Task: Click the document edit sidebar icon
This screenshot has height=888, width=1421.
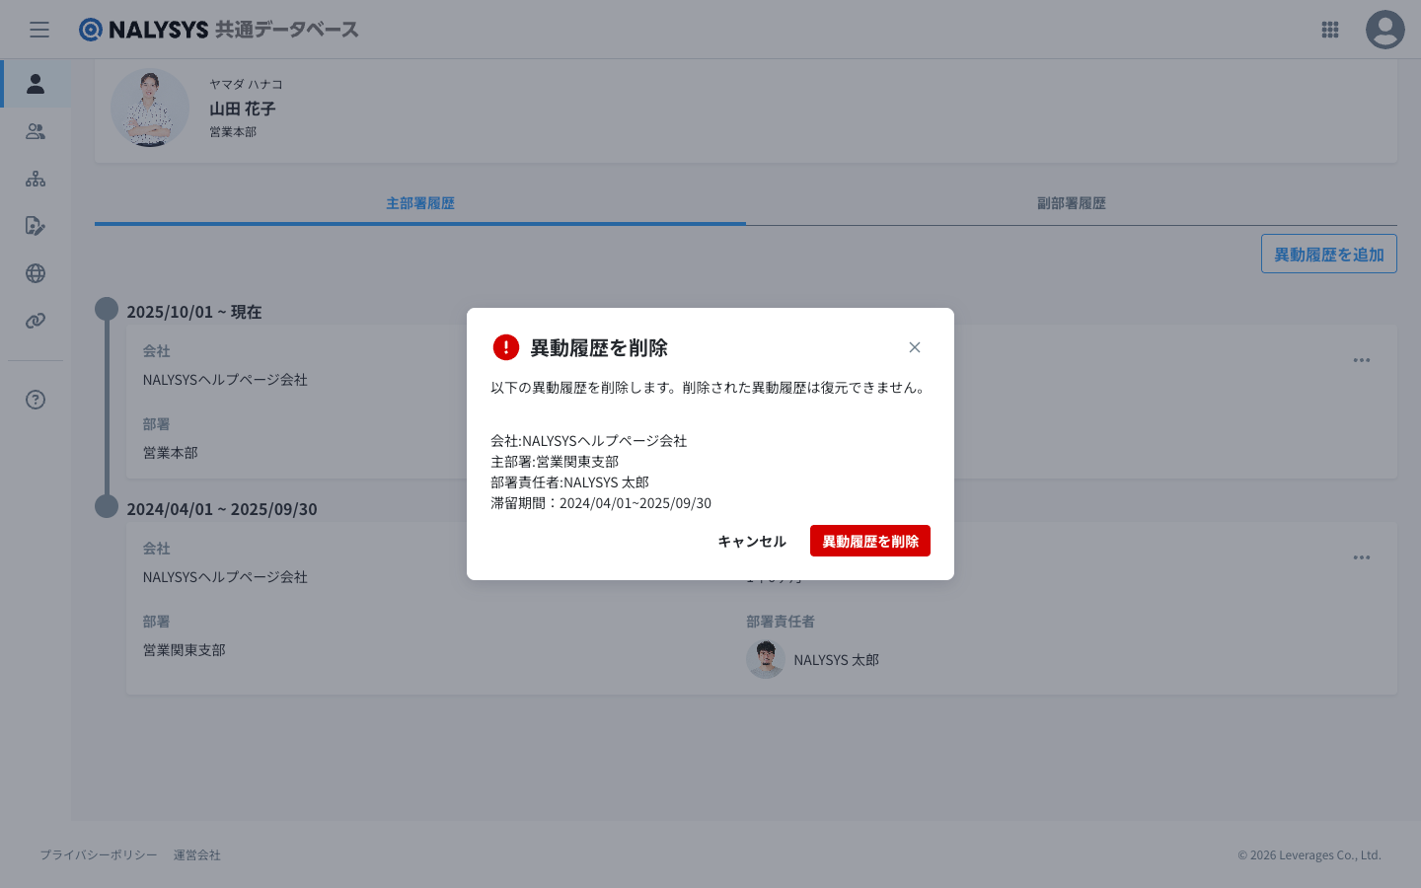Action: [x=36, y=226]
